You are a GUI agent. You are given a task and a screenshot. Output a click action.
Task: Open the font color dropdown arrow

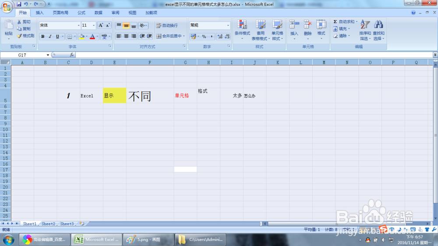[97, 36]
